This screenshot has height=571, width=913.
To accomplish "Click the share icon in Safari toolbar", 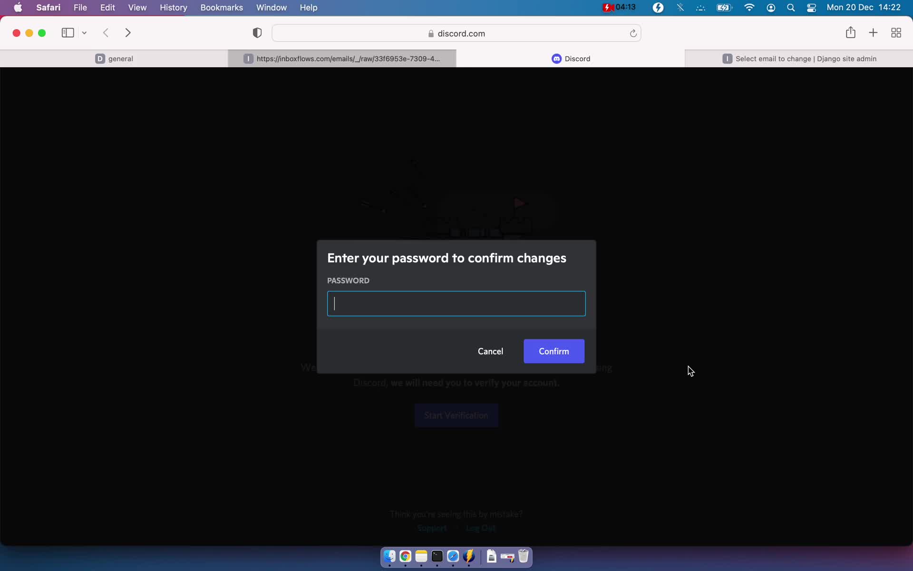I will tap(851, 33).
